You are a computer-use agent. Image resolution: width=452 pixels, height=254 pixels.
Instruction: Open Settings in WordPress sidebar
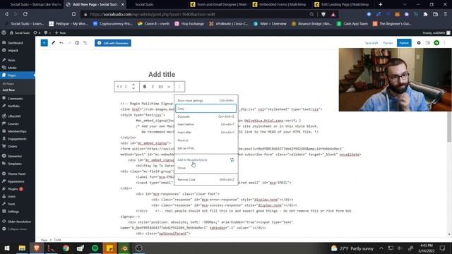click(x=13, y=212)
